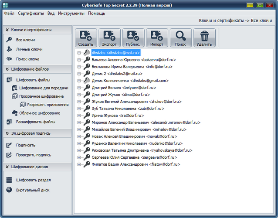278x218 pixels.
Task: Open Расшифровать файлы
Action: tap(36, 122)
